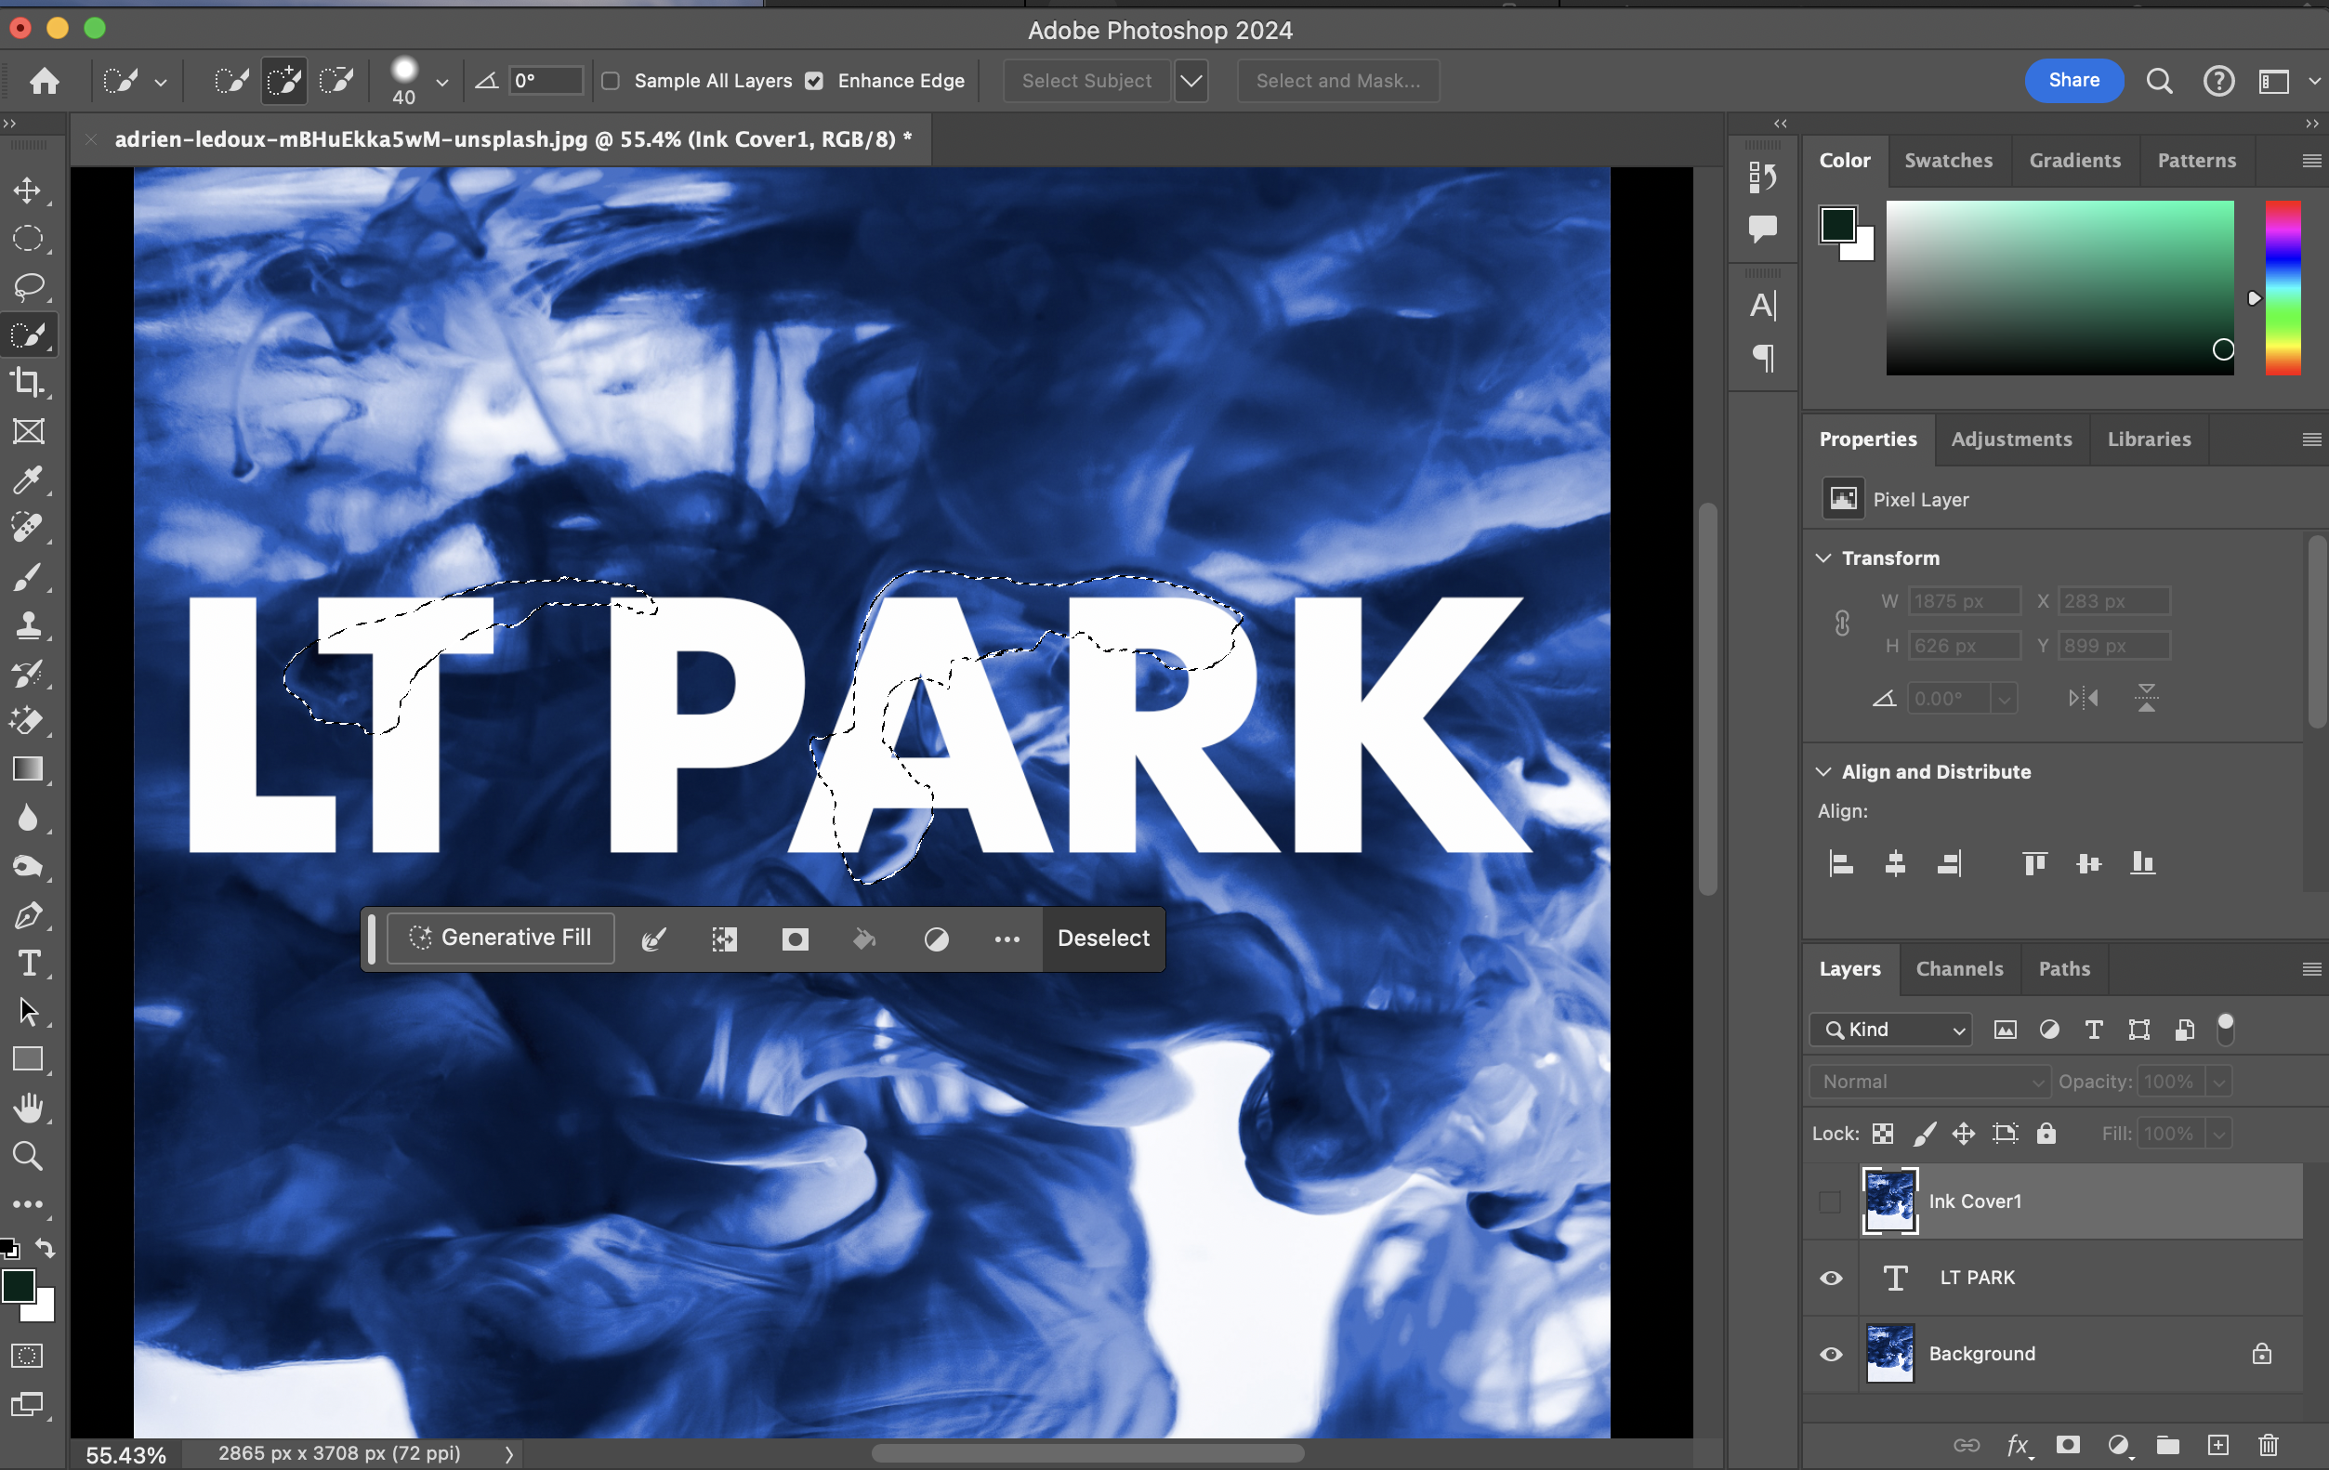The image size is (2329, 1470).
Task: Choose the Eyedropper tool
Action: point(27,479)
